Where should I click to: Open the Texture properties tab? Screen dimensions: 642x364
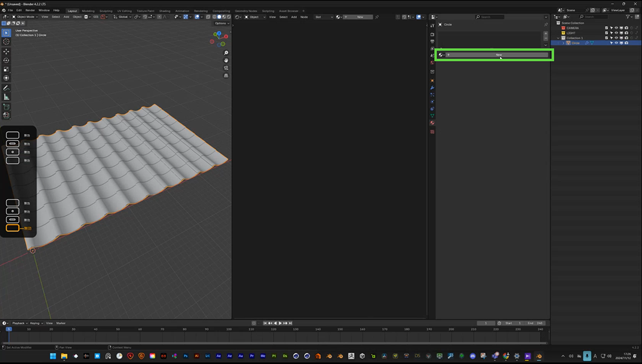[432, 131]
